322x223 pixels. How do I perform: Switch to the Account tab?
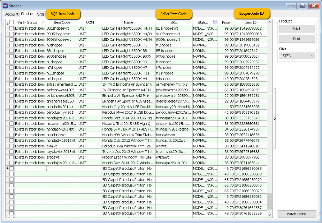[12, 14]
